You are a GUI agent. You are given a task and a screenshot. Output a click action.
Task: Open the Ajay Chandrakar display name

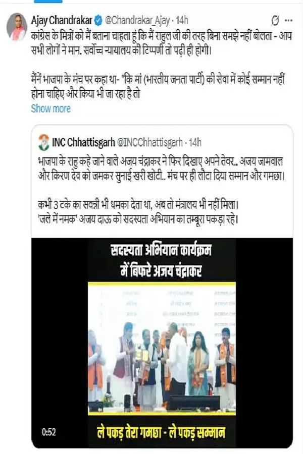point(62,21)
